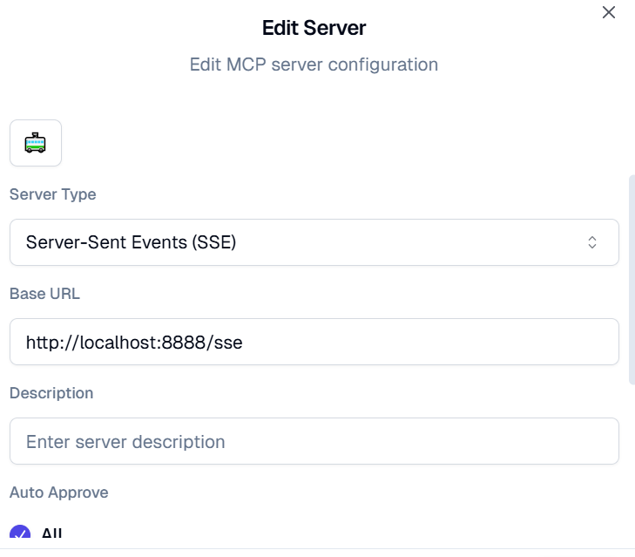635x557 pixels.
Task: Click the dialog's vertical scrollbar
Action: [632, 279]
